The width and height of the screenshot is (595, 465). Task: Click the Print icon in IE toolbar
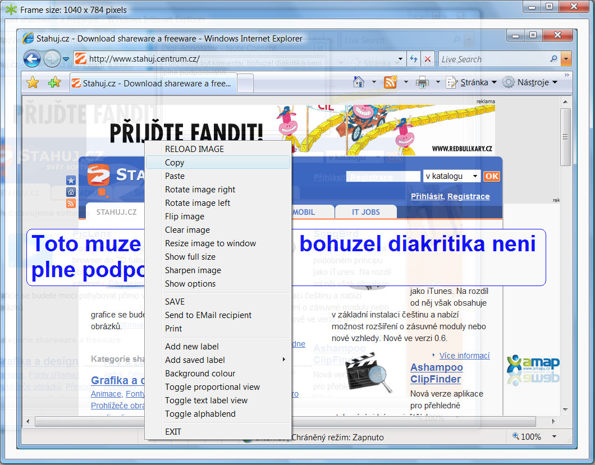pos(422,82)
